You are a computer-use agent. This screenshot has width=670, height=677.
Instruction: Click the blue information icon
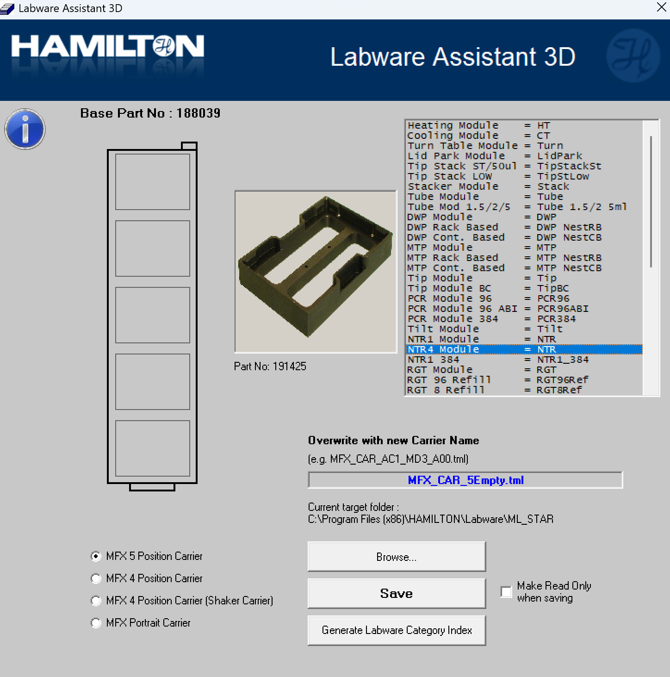pyautogui.click(x=25, y=129)
